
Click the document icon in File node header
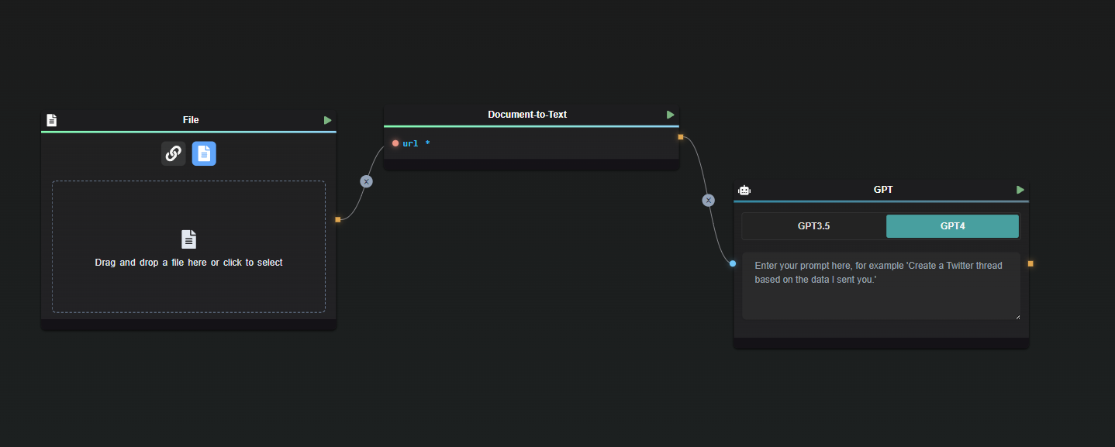[52, 120]
